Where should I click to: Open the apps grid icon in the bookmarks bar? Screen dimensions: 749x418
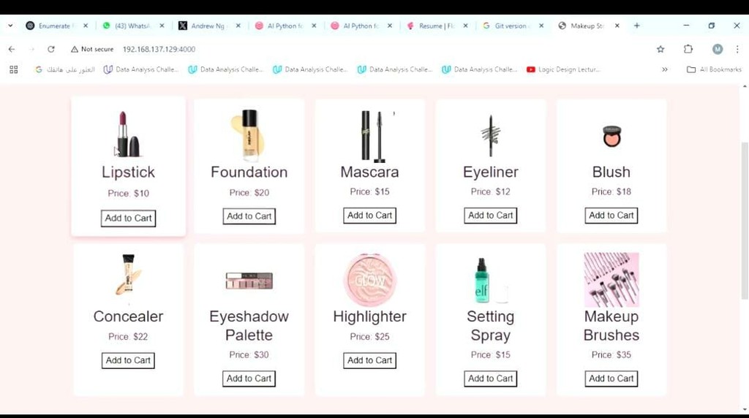[13, 69]
